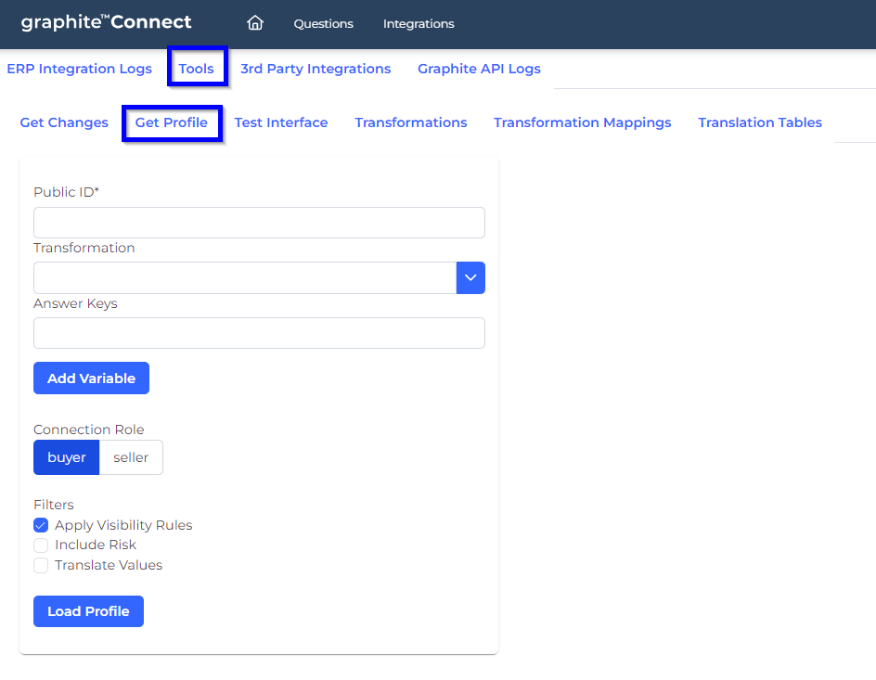Viewport: 876px width, 680px height.
Task: Click the home icon in the navigation bar
Action: 255,23
